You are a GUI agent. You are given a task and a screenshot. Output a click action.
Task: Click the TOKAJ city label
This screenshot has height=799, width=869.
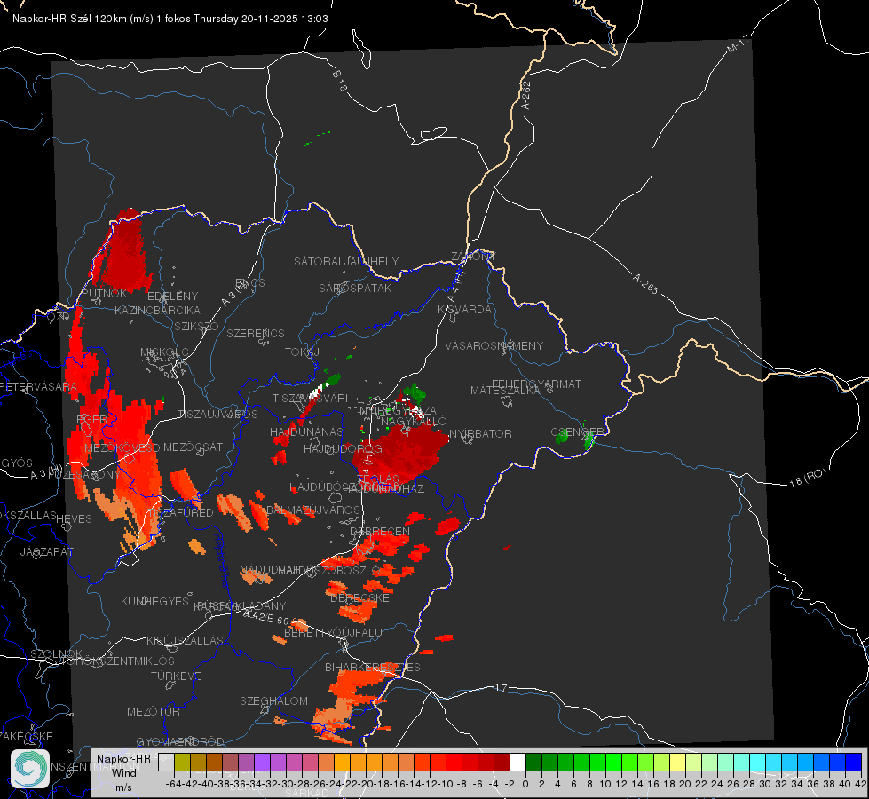click(302, 352)
